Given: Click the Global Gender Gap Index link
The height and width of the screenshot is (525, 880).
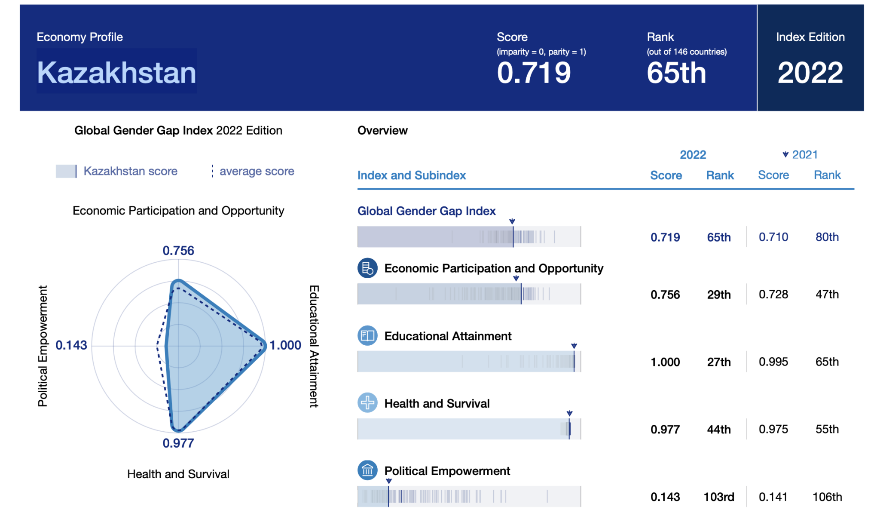Looking at the screenshot, I should click(x=426, y=211).
